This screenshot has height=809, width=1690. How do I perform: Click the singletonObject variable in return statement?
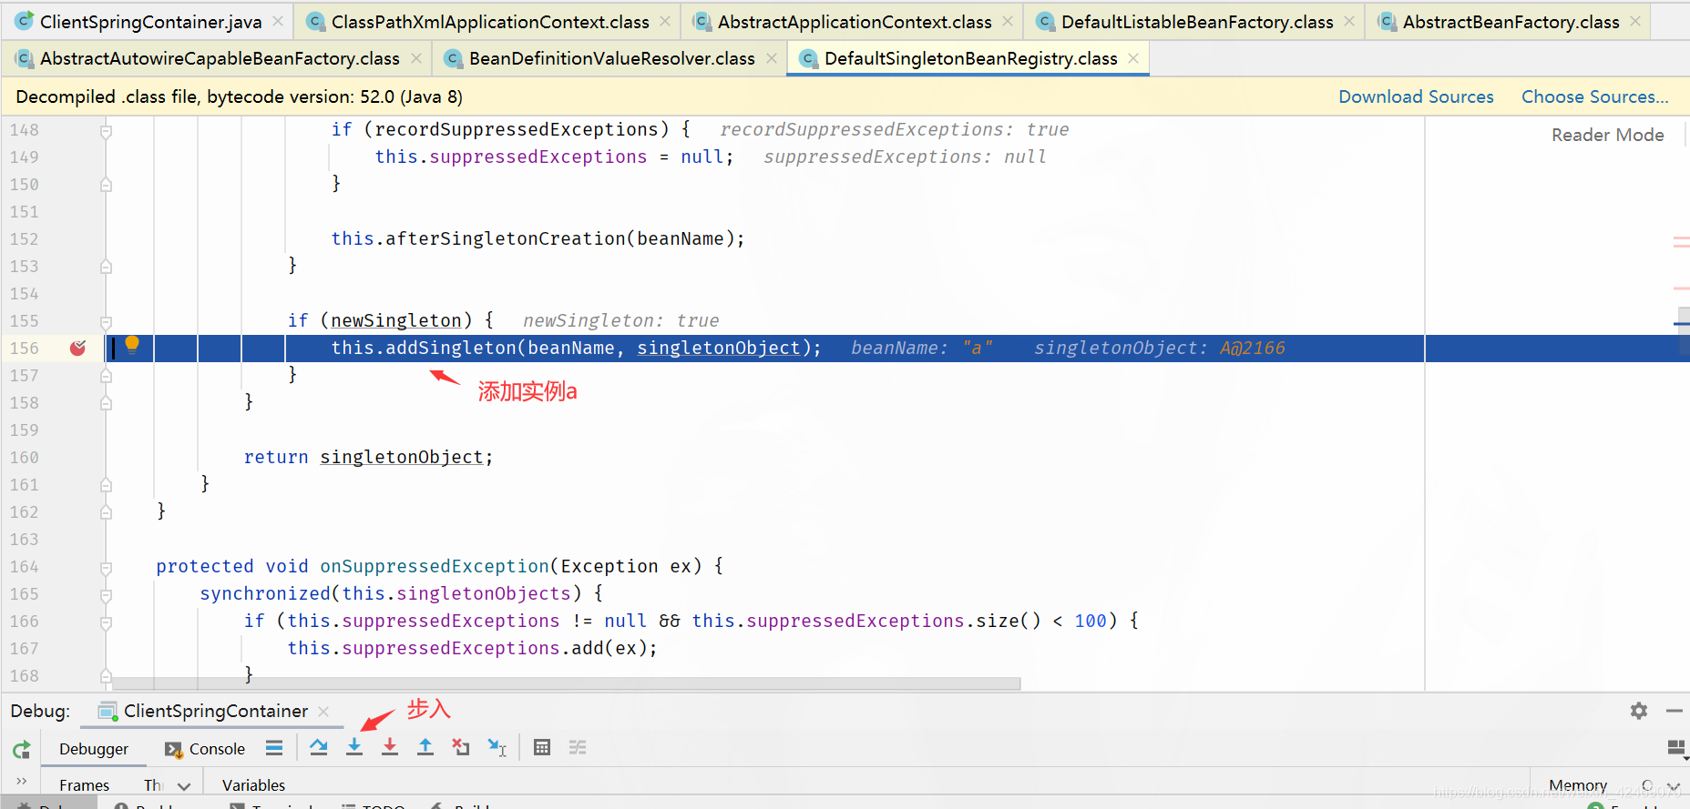(x=401, y=457)
